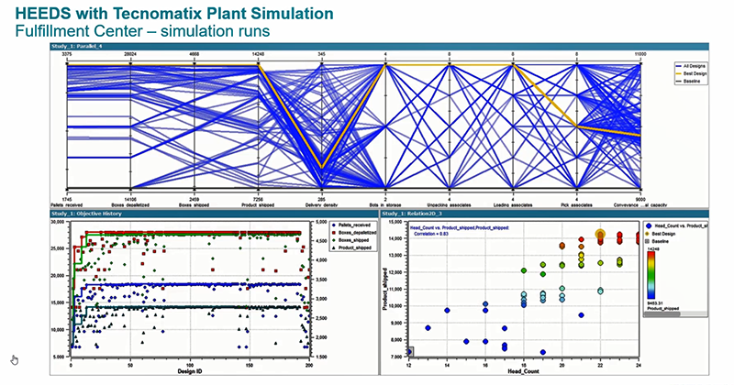Viewport: 734px width, 385px height.
Task: Click the 14248 maximum label on color scale
Action: click(x=651, y=249)
